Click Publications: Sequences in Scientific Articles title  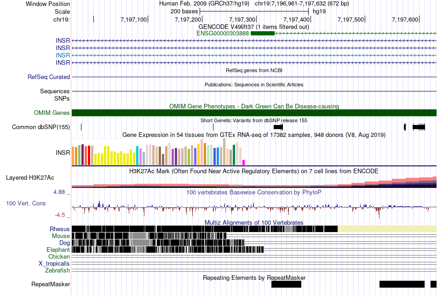pos(254,85)
